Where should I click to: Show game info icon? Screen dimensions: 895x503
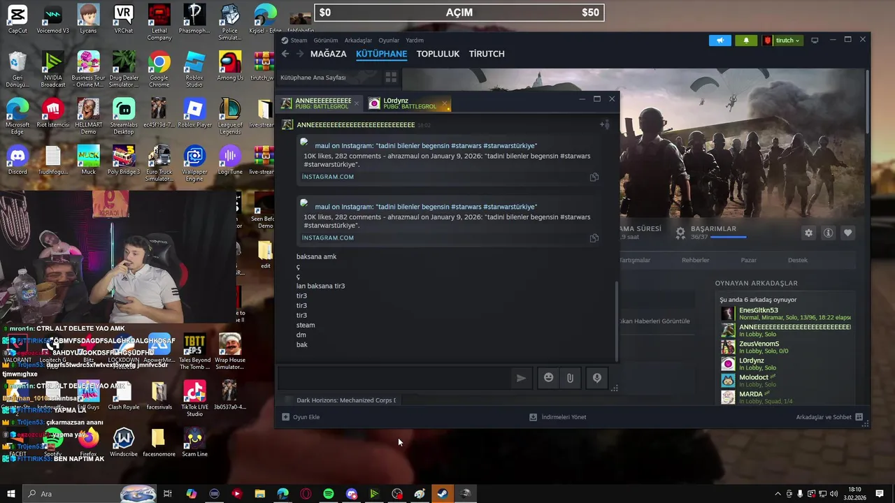point(829,233)
